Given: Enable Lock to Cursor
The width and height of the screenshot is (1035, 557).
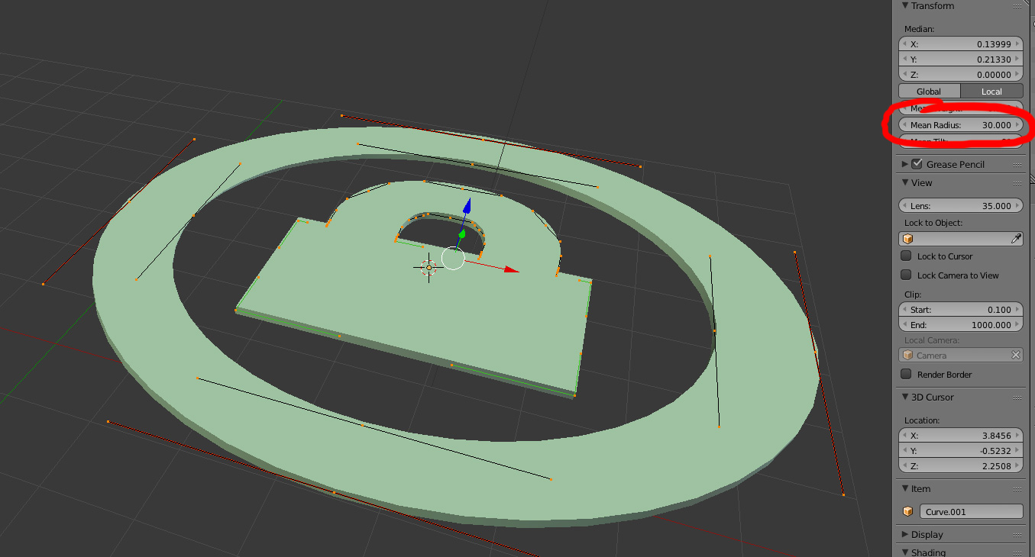Looking at the screenshot, I should [x=906, y=256].
